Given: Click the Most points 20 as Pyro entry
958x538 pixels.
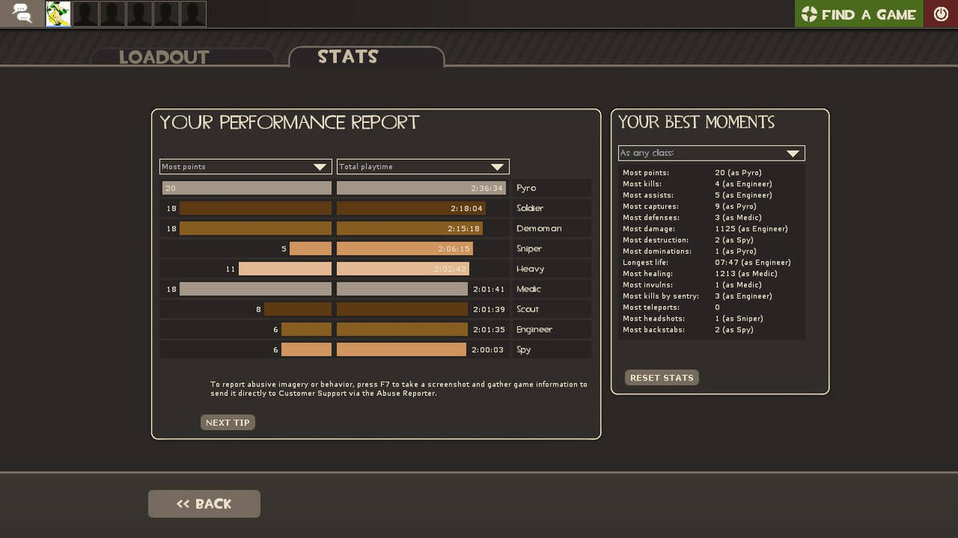Looking at the screenshot, I should point(692,173).
